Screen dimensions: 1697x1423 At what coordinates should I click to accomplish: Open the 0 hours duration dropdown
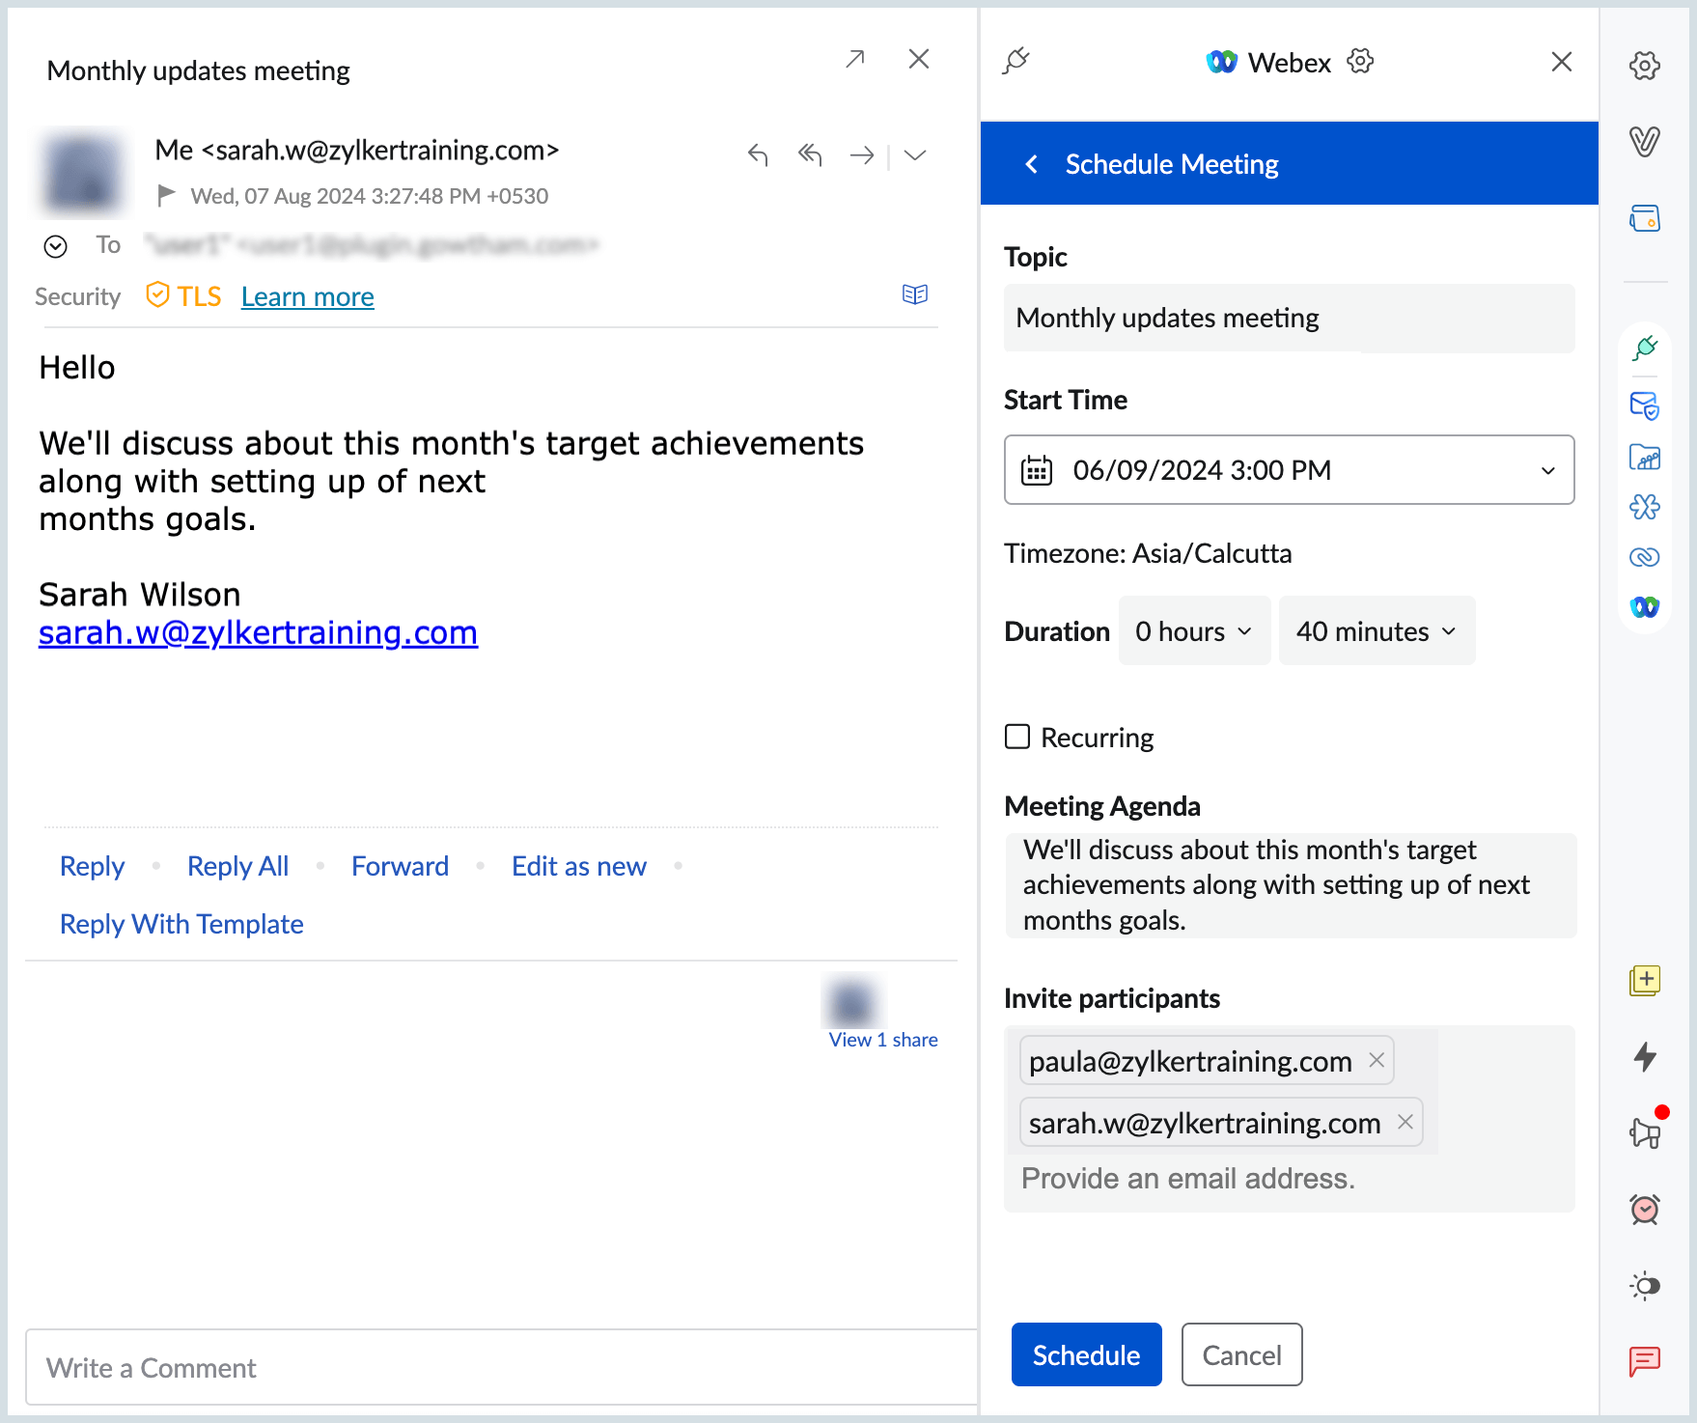click(1193, 631)
